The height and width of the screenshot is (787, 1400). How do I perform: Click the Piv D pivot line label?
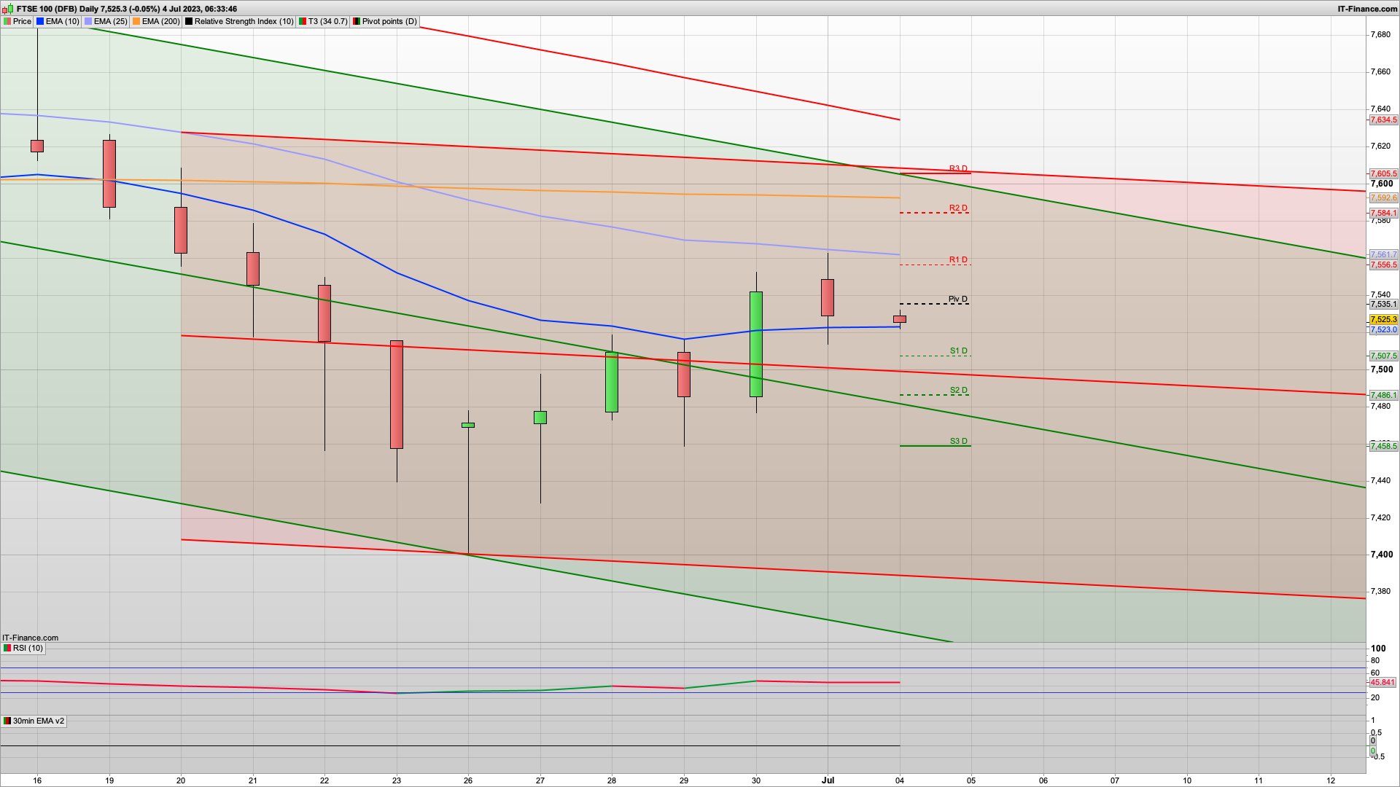coord(957,299)
